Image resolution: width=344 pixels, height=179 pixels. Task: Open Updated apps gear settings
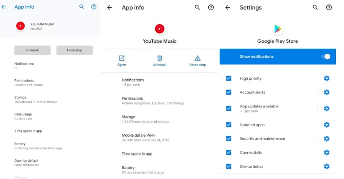327,125
